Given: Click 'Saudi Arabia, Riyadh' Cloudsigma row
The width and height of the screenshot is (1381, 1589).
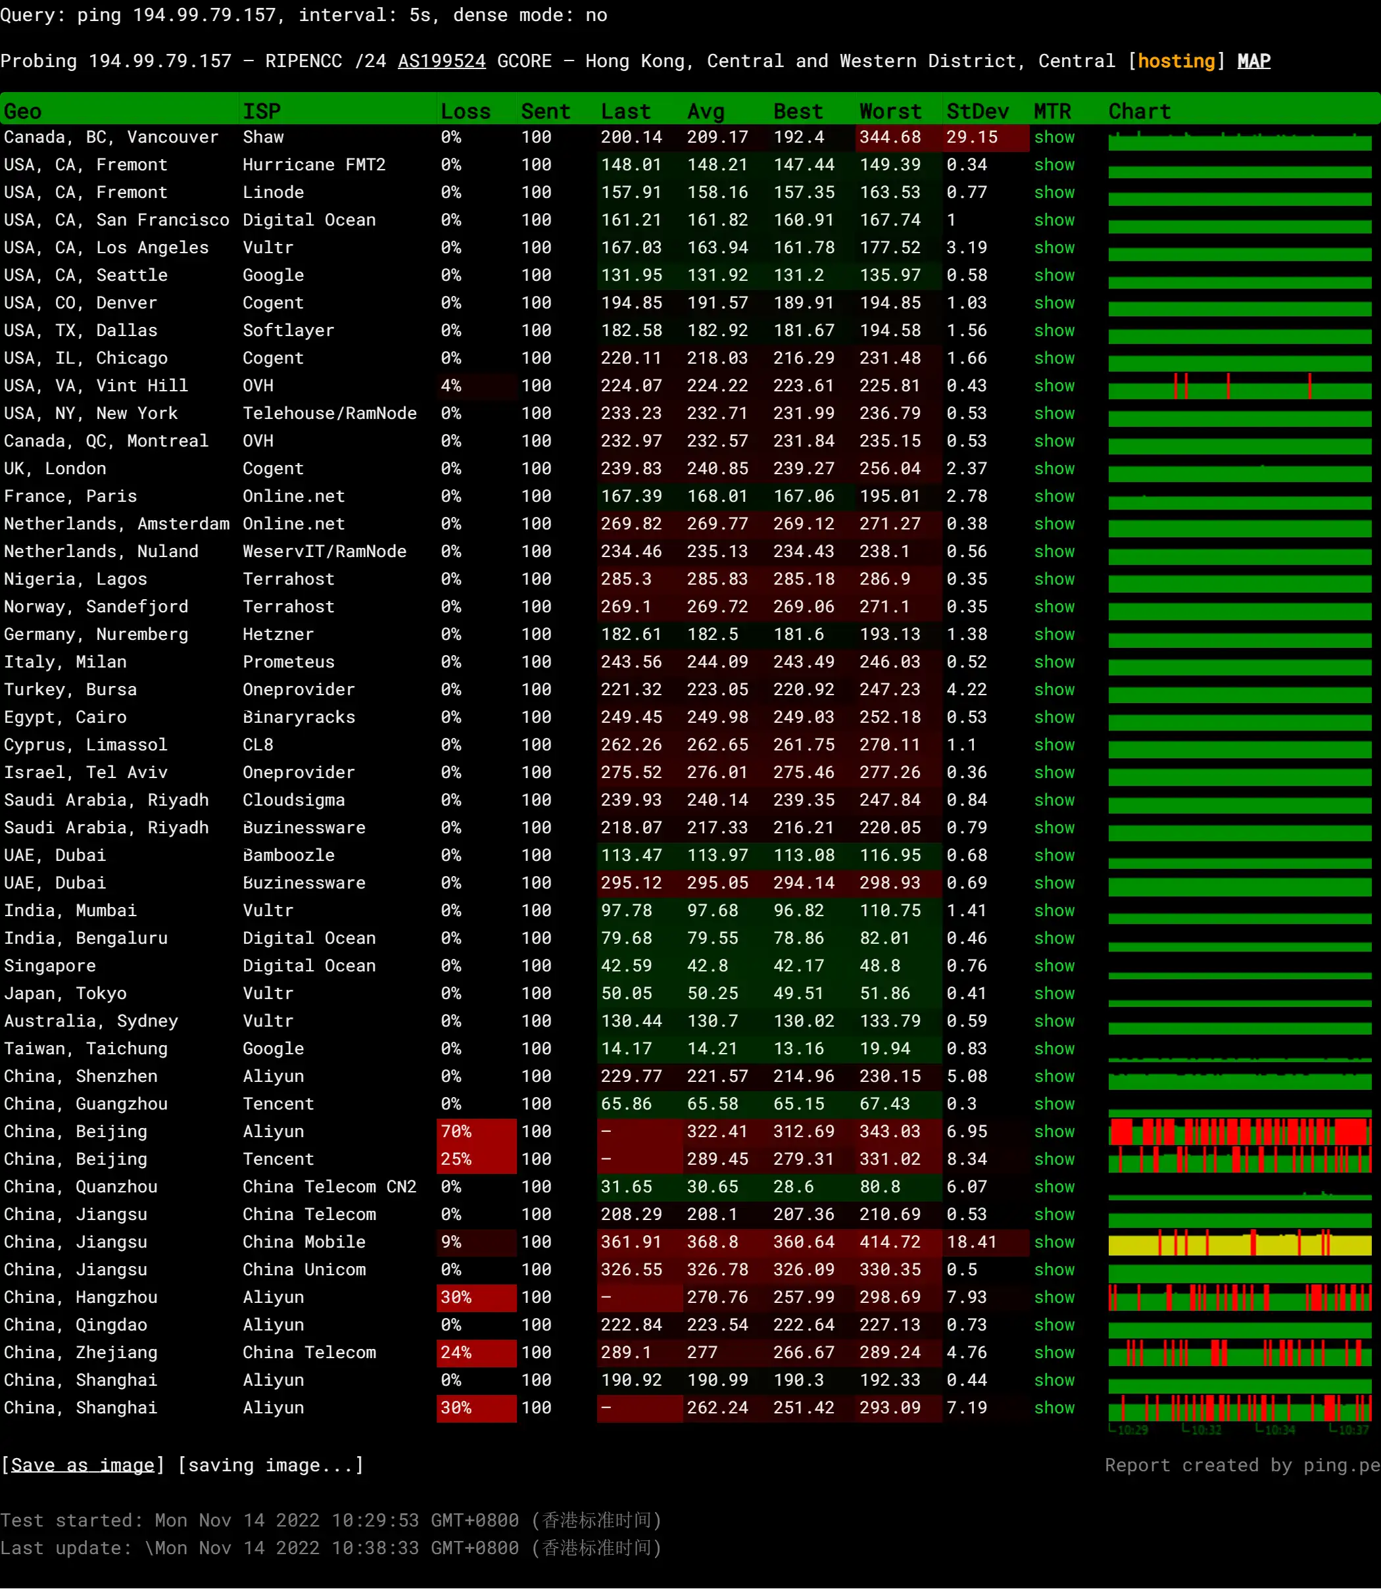Looking at the screenshot, I should tap(107, 800).
